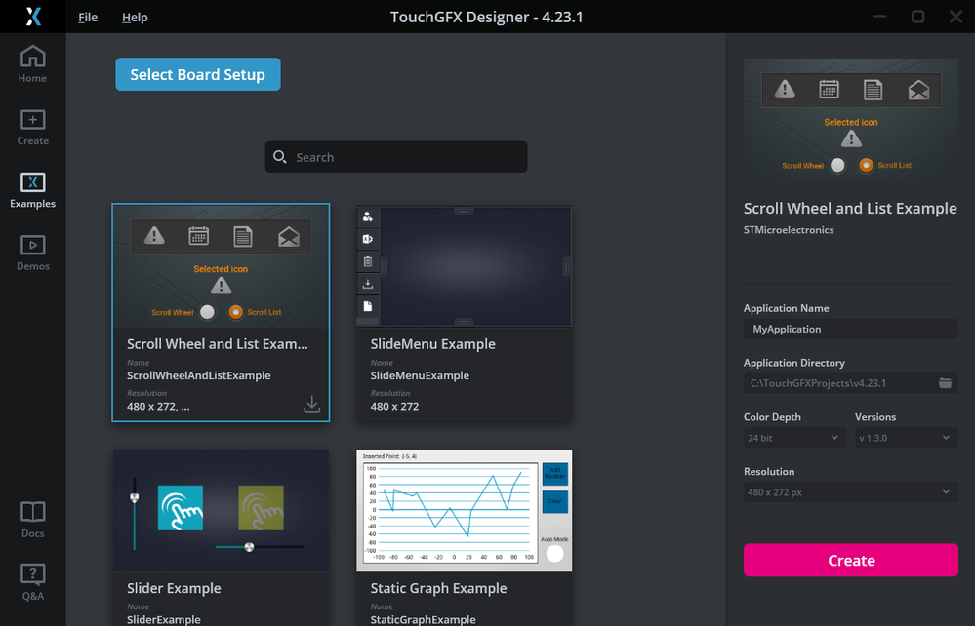Click download icon on Scroll Wheel card
Viewport: 975px width, 626px height.
pos(311,405)
